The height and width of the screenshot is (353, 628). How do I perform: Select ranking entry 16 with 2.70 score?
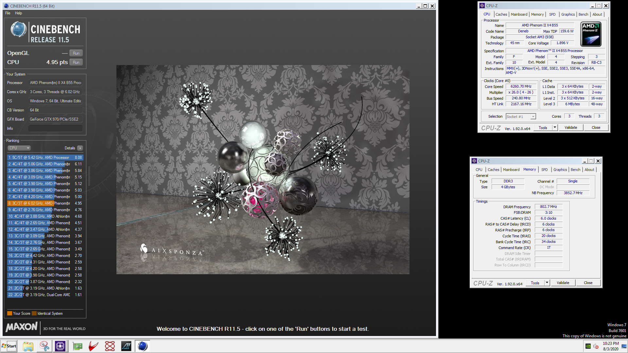point(45,256)
